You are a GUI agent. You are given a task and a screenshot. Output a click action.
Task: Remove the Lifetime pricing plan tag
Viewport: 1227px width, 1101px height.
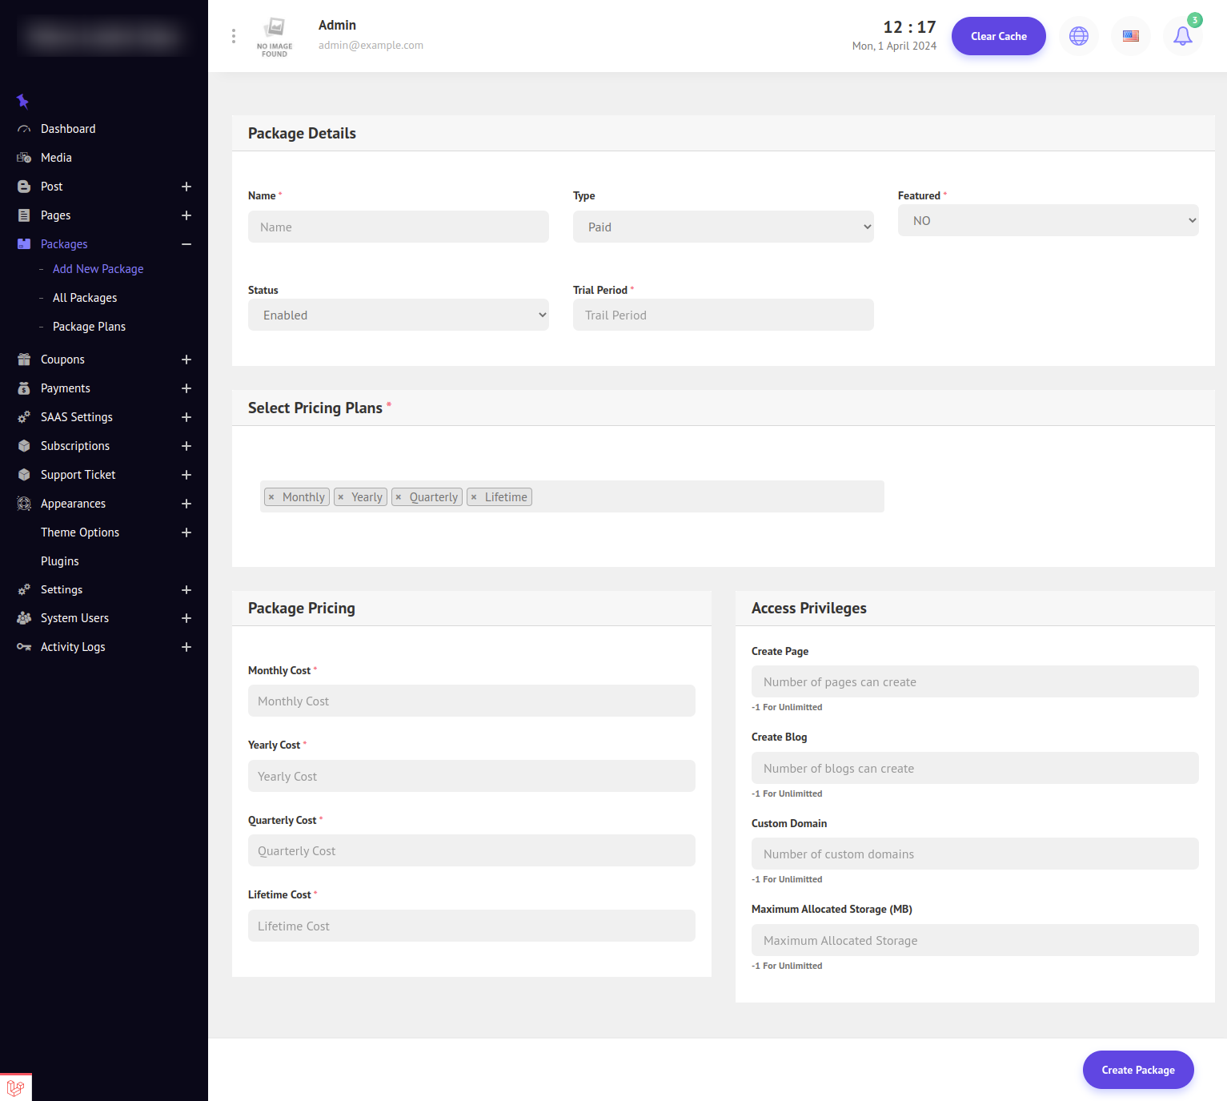point(474,497)
